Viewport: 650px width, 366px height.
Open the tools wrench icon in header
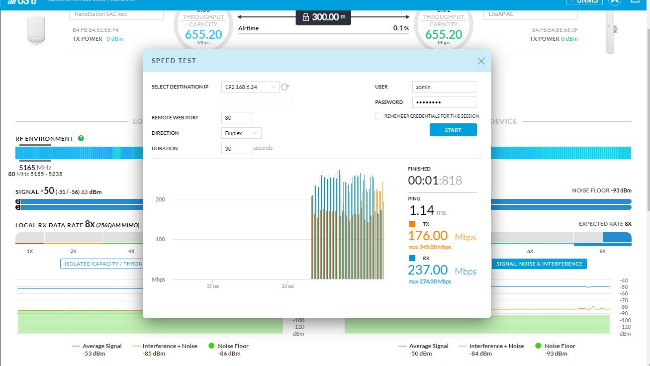pyautogui.click(x=615, y=1)
